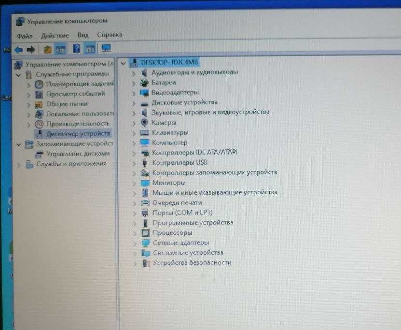The width and height of the screenshot is (401, 330).
Task: Expand the Службы и приложения node arrow
Action: pos(19,165)
